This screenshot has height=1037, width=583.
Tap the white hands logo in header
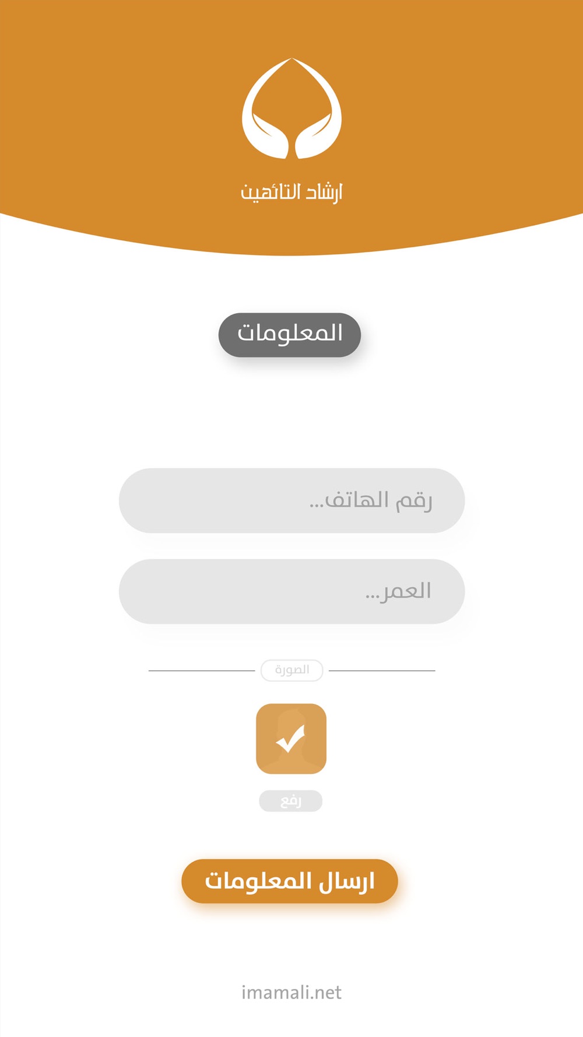pos(291,108)
